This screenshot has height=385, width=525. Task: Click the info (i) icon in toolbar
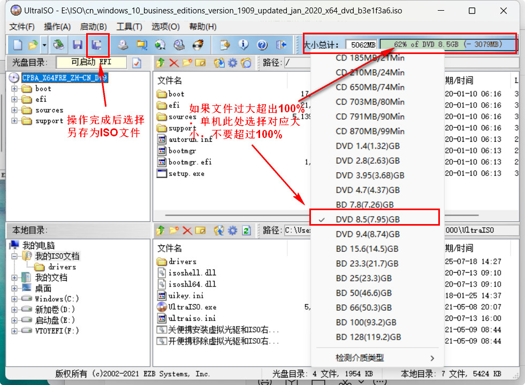coord(244,45)
